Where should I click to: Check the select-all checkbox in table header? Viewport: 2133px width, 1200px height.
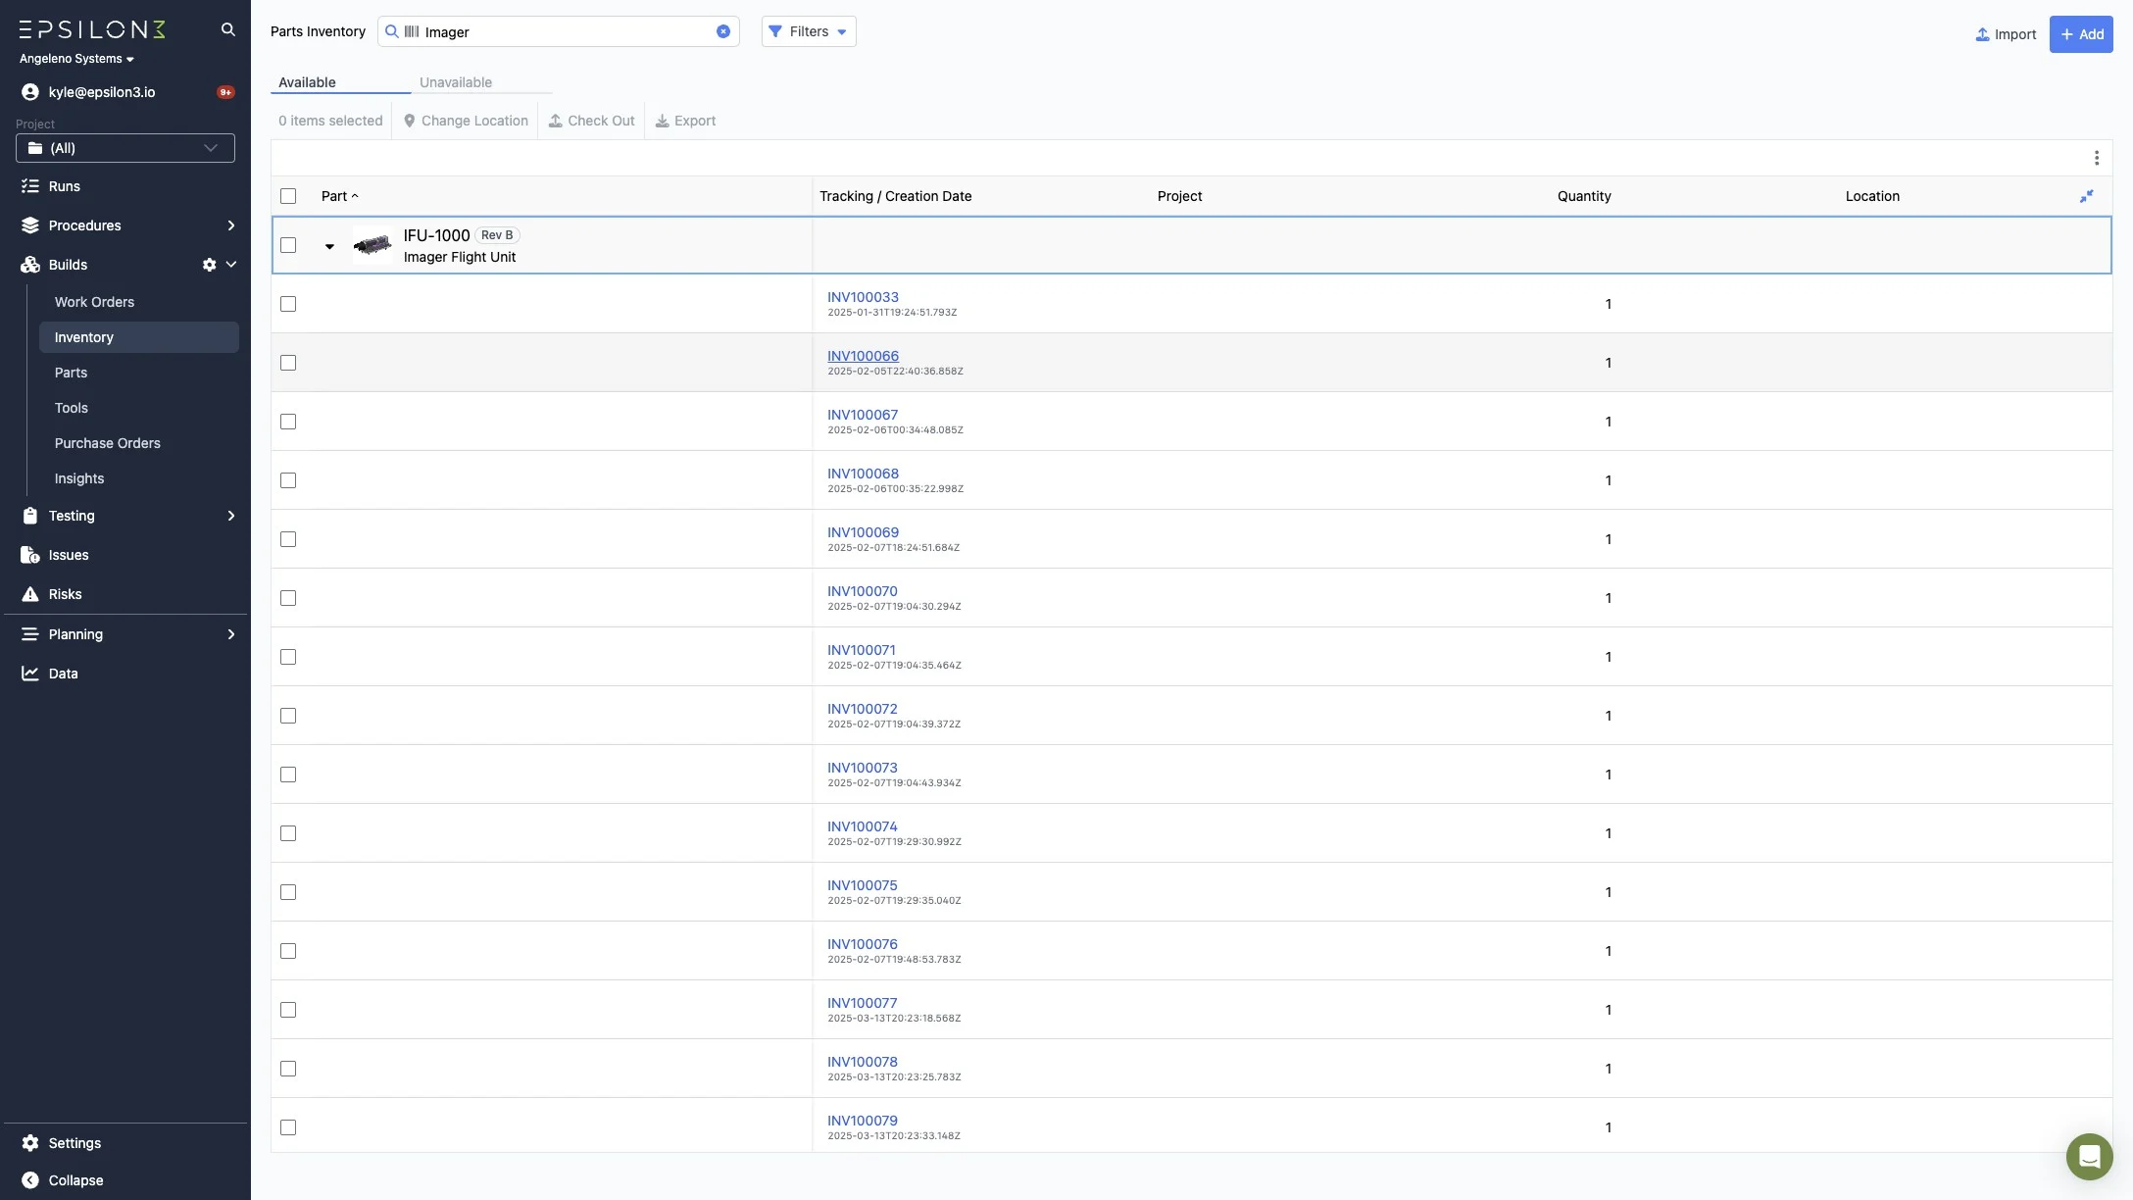(x=288, y=196)
